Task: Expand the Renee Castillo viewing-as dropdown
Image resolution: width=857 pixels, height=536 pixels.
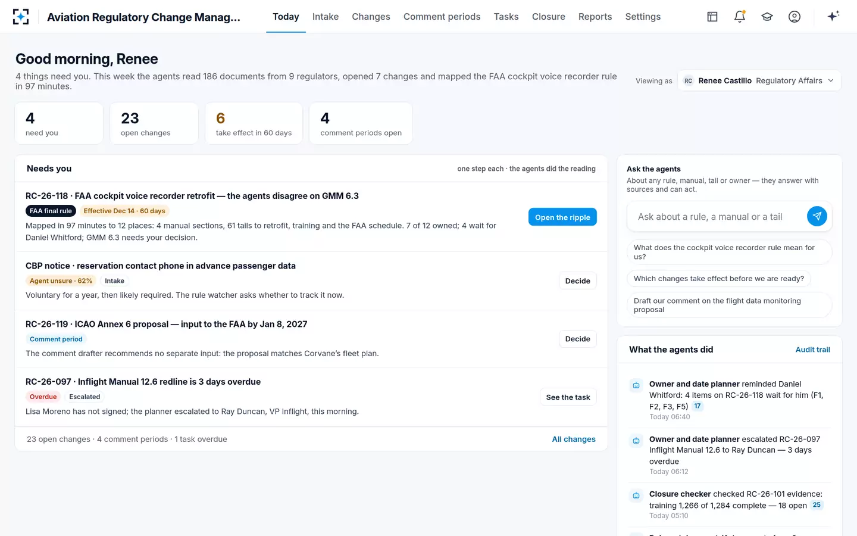Action: (759, 80)
